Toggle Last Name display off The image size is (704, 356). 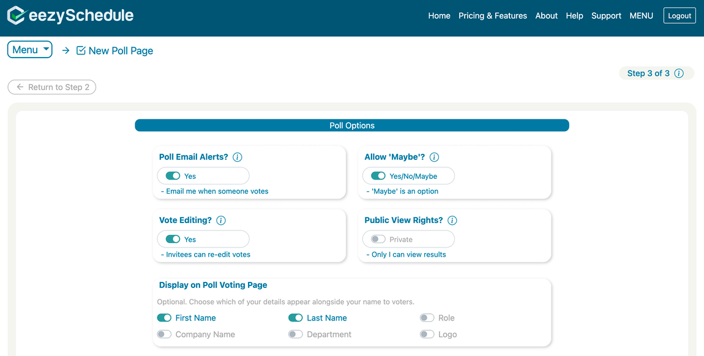click(296, 318)
